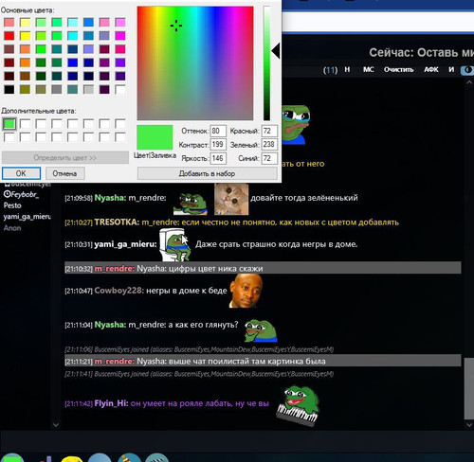Click the man's face emote by Cowboy228

(246, 291)
